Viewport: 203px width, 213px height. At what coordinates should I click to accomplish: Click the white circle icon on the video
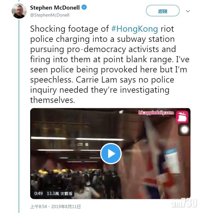pos(185,130)
